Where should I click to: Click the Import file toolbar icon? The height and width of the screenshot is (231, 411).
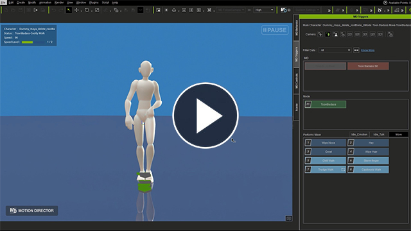[36, 10]
